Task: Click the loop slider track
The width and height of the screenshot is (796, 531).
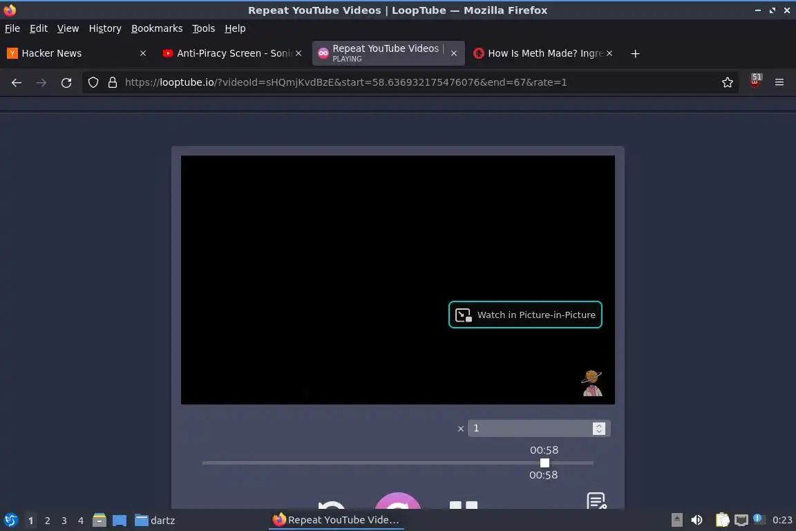Action: click(397, 463)
